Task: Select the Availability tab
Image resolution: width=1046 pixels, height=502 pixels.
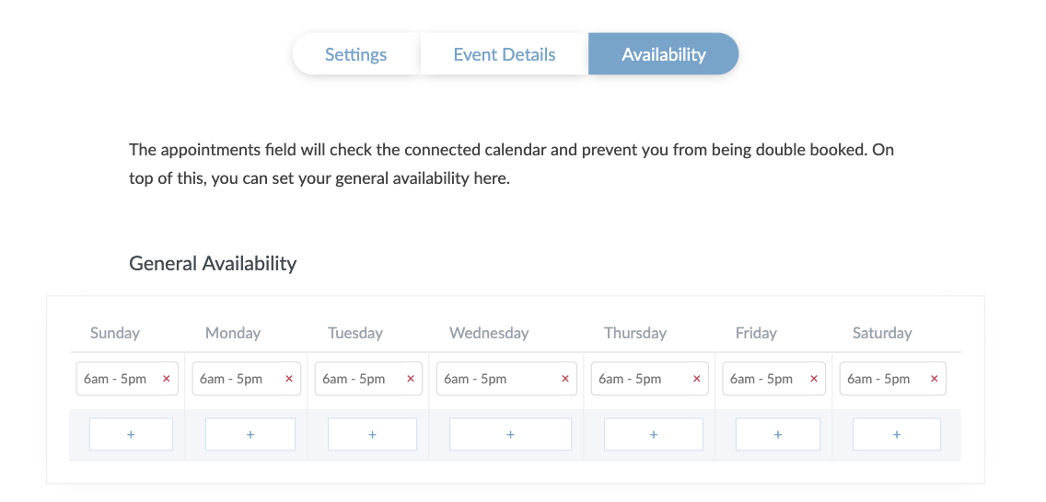Action: click(663, 54)
